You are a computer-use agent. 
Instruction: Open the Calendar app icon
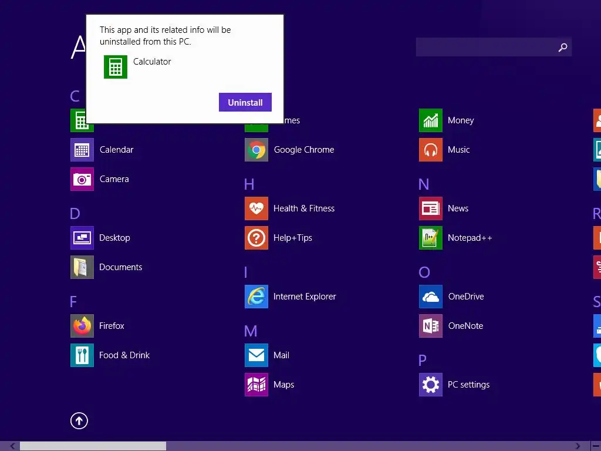click(82, 150)
